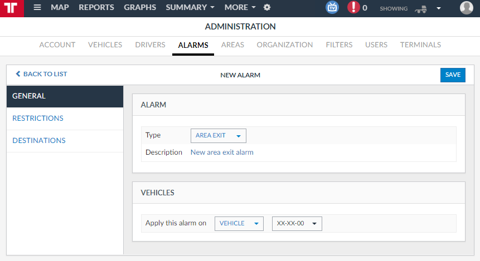This screenshot has width=480, height=261.
Task: Expand the Showing vehicles dropdown arrow
Action: coord(439,8)
